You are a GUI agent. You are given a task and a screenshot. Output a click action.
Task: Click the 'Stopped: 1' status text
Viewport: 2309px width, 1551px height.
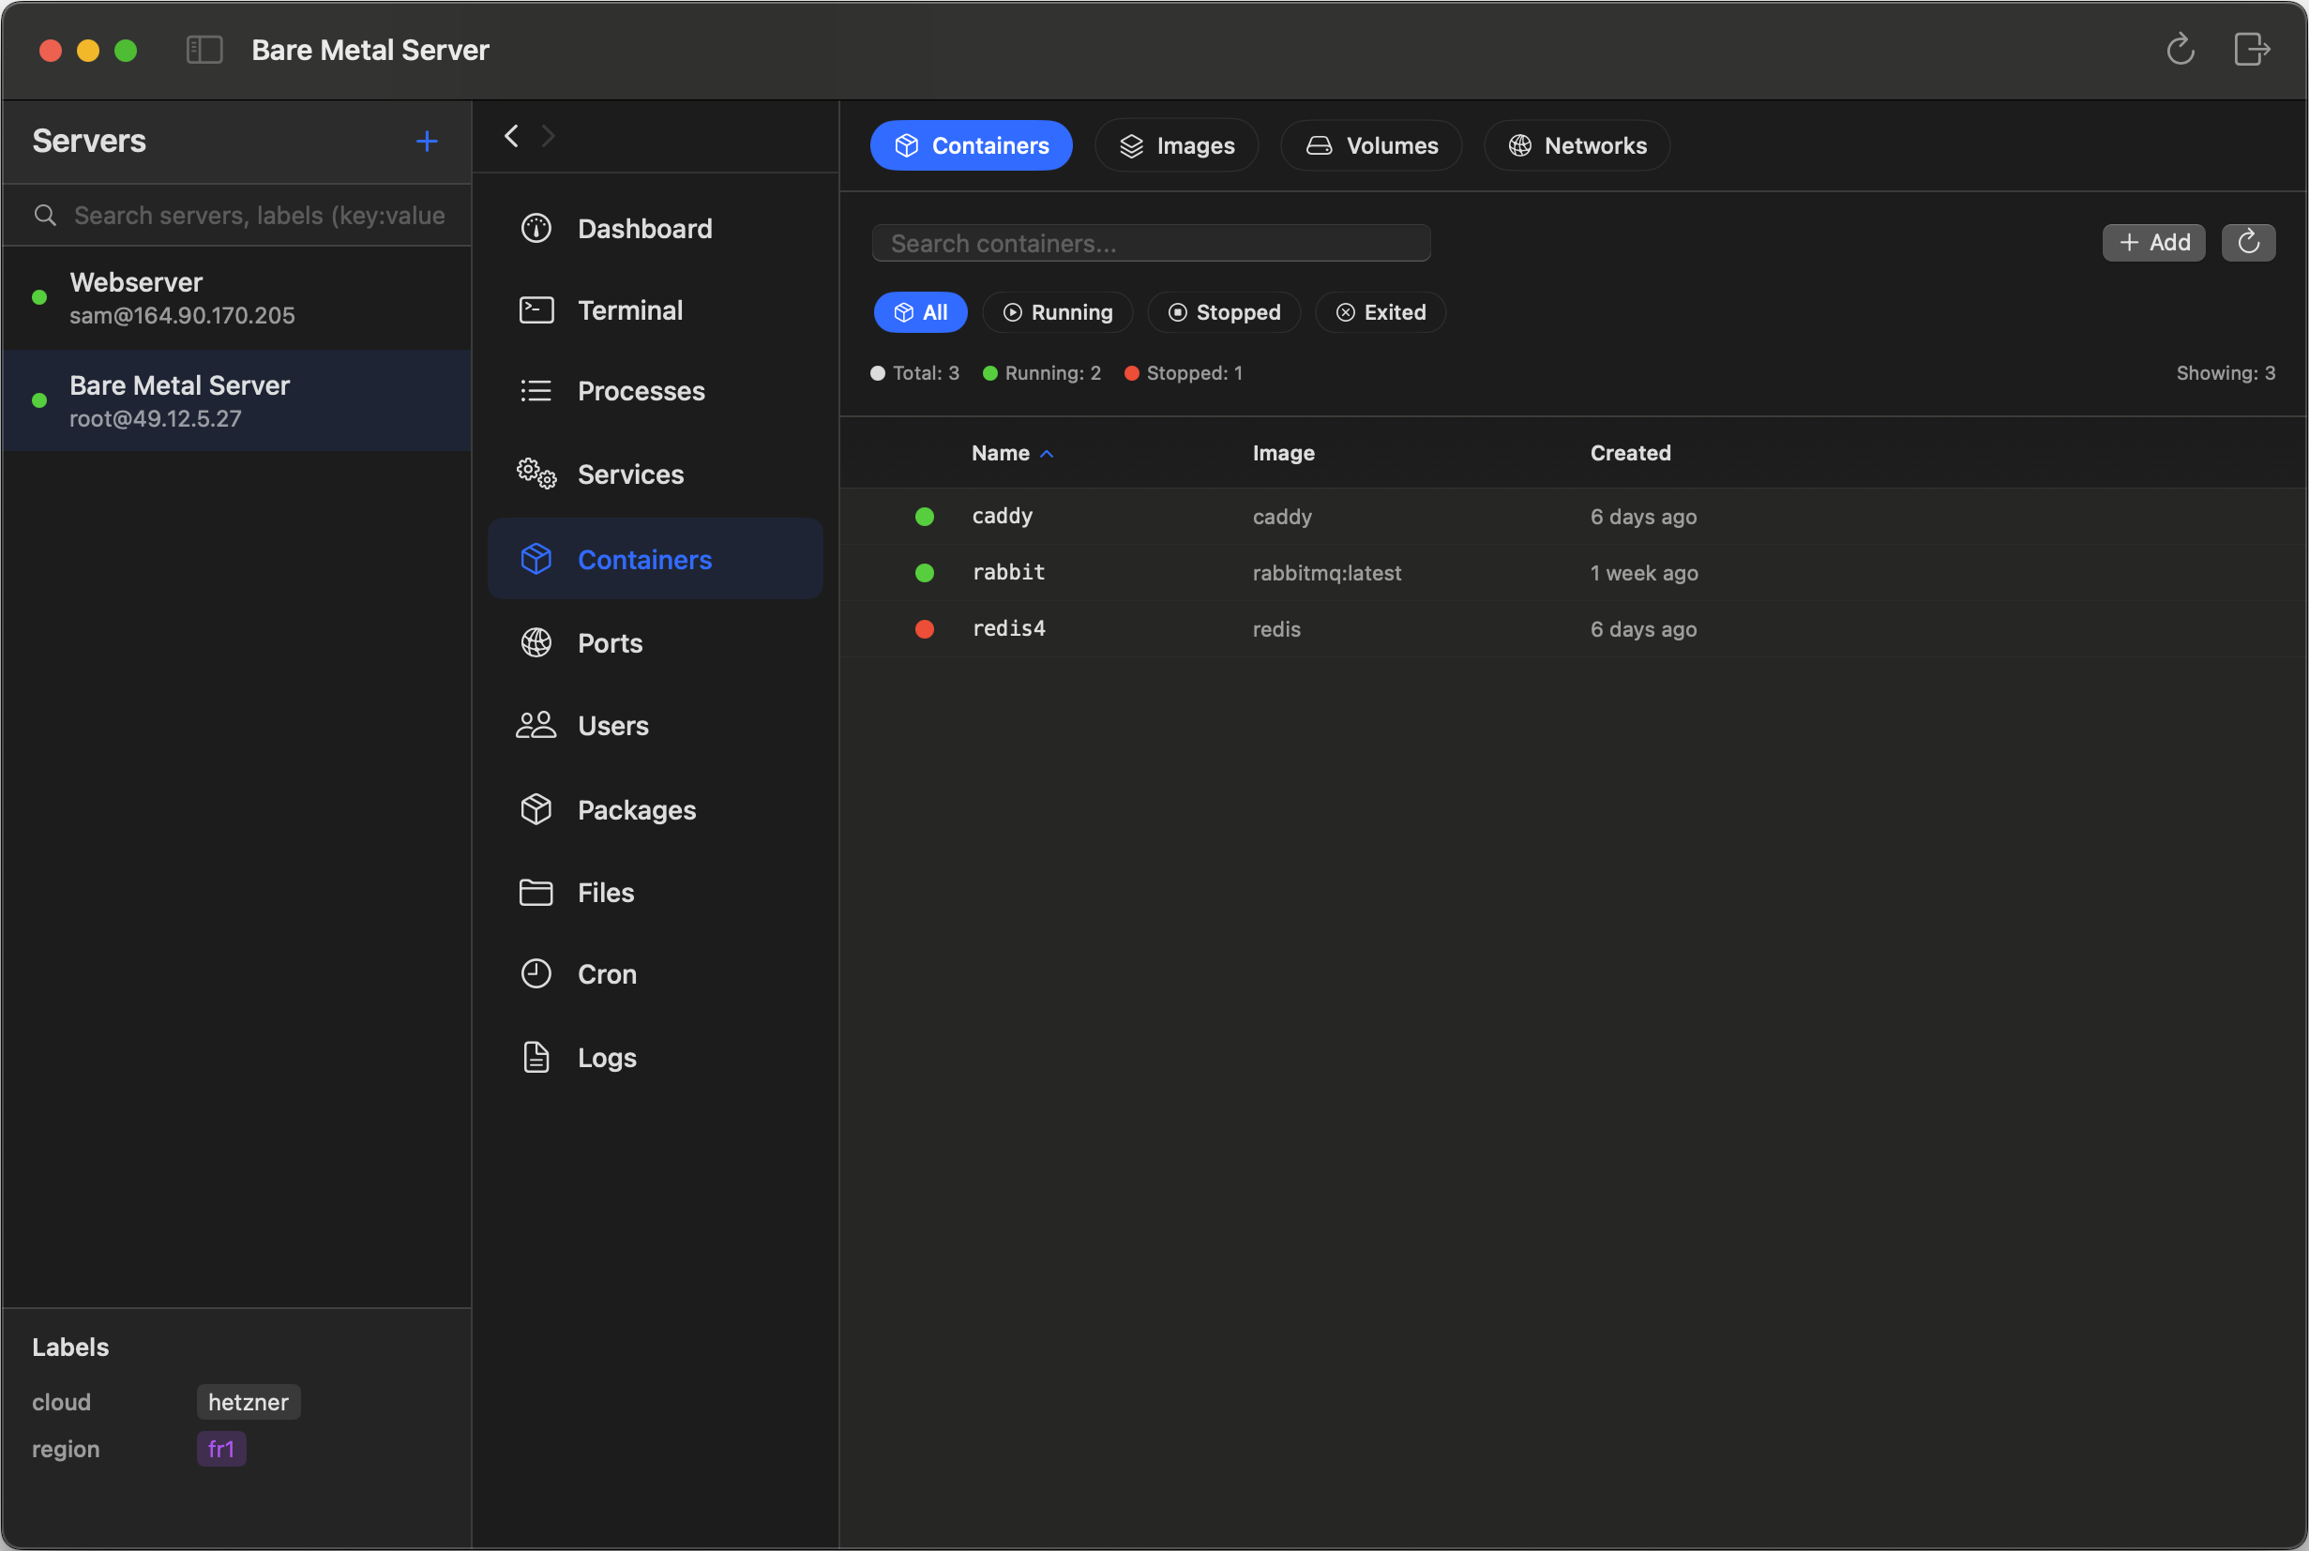(1194, 373)
